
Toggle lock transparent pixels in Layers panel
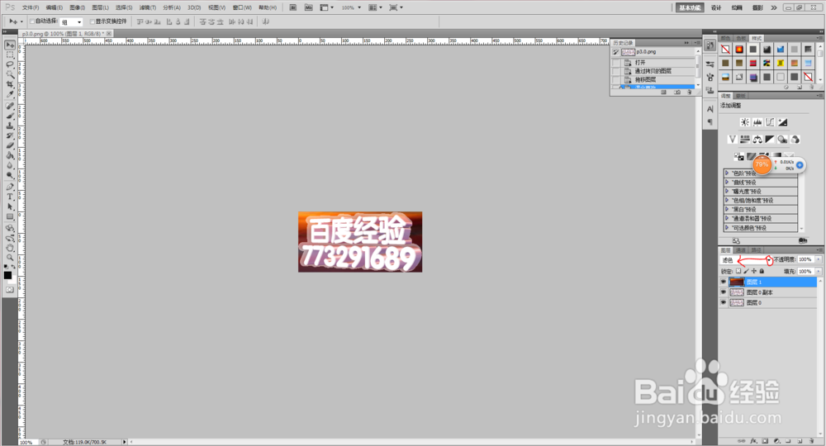pos(738,271)
